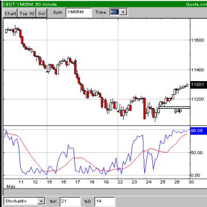This screenshot has width=207, height=207.
Task: Click the %D field showing 14
Action: coord(105,202)
